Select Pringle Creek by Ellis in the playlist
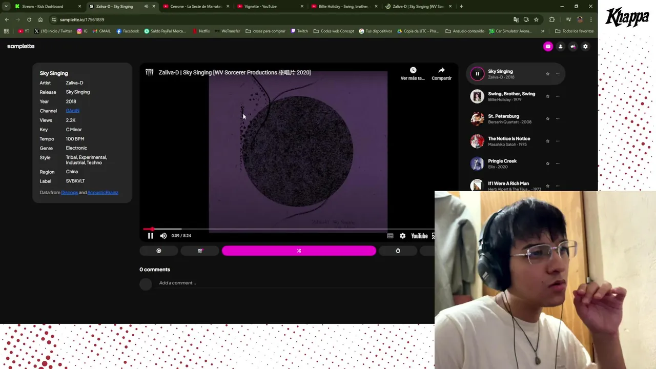The width and height of the screenshot is (656, 369). [515, 163]
